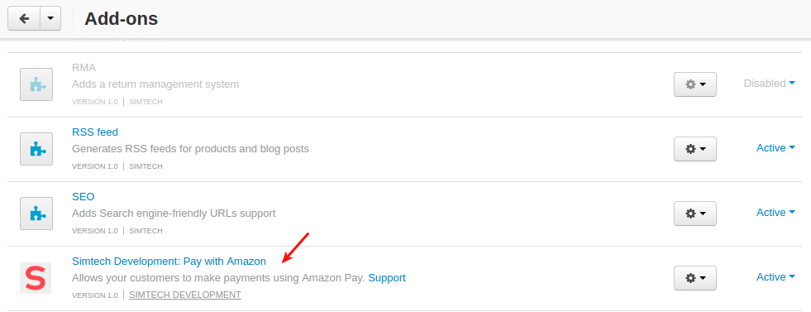Open gear menu for RMA add-on
811x312 pixels.
click(695, 84)
